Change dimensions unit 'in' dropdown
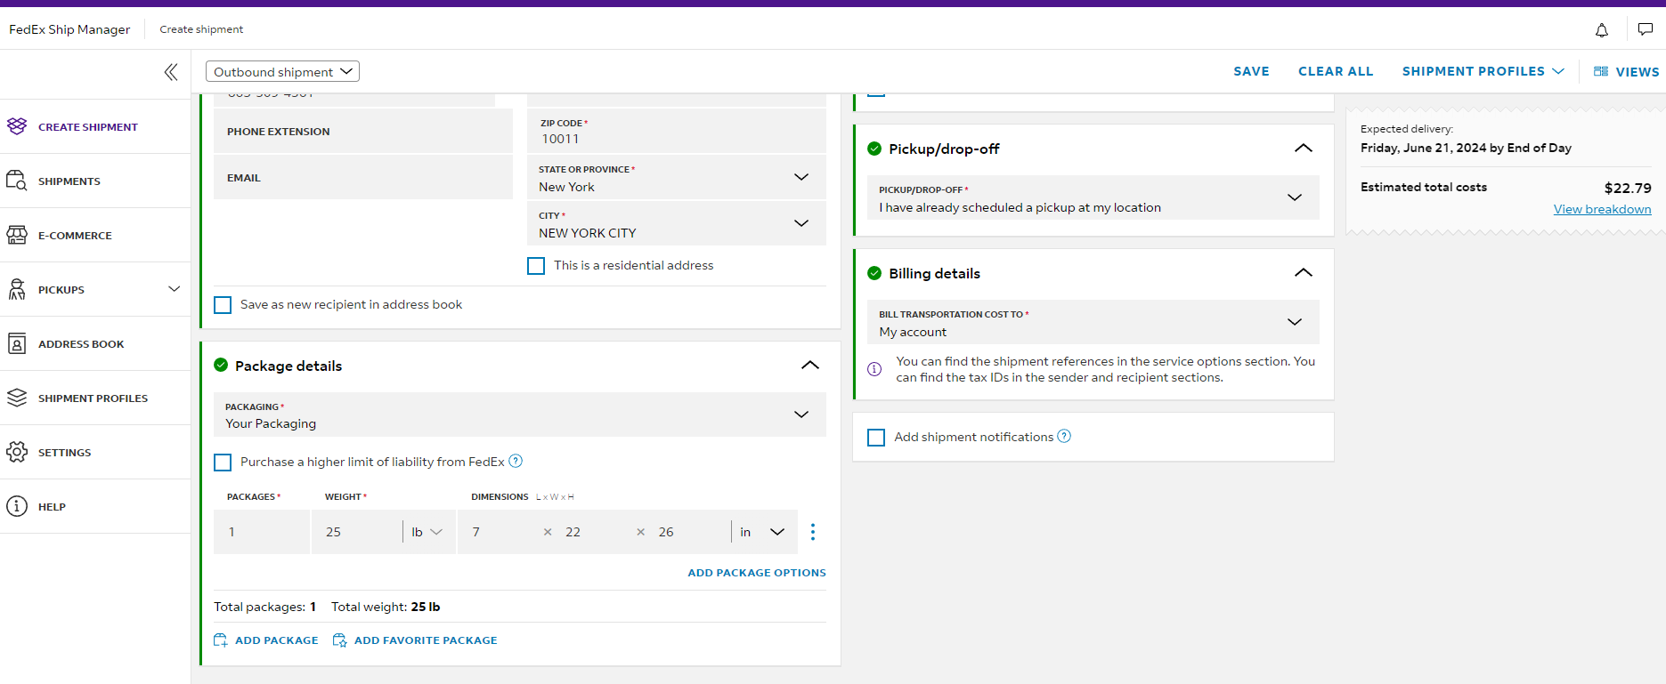Screen dimensions: 1666x684 click(763, 532)
